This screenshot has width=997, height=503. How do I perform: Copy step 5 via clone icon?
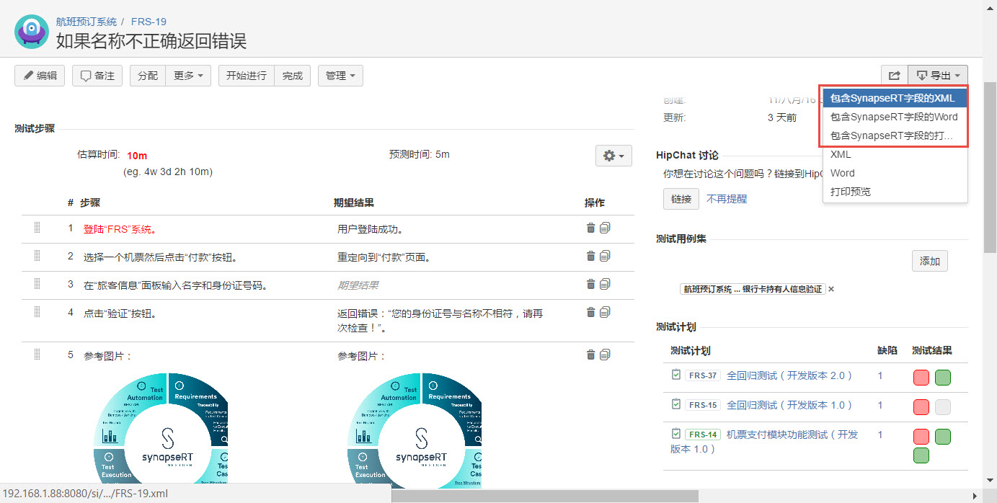(x=605, y=355)
